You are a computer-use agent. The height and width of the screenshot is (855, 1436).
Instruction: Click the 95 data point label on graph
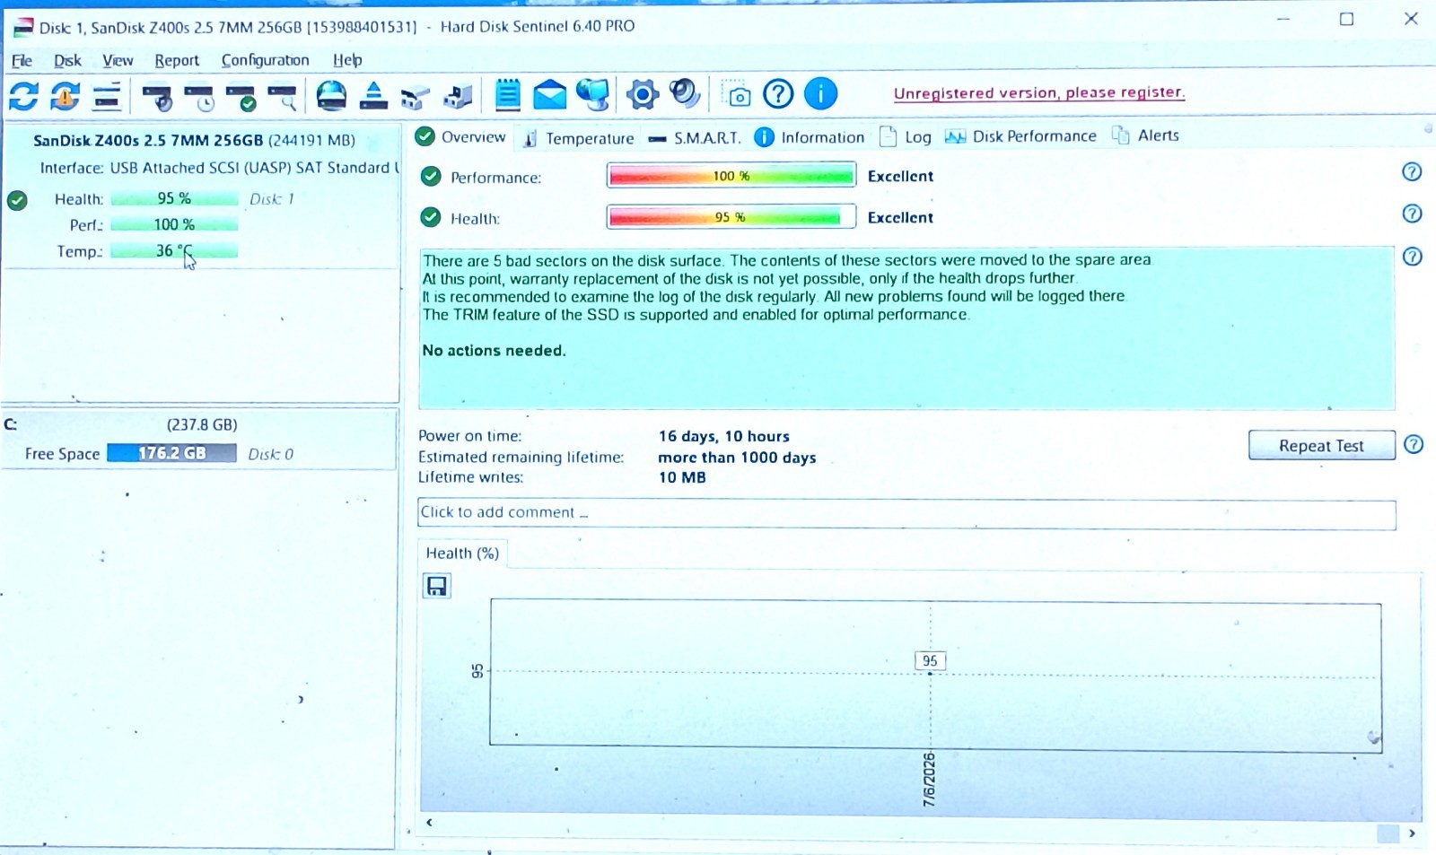pos(930,661)
